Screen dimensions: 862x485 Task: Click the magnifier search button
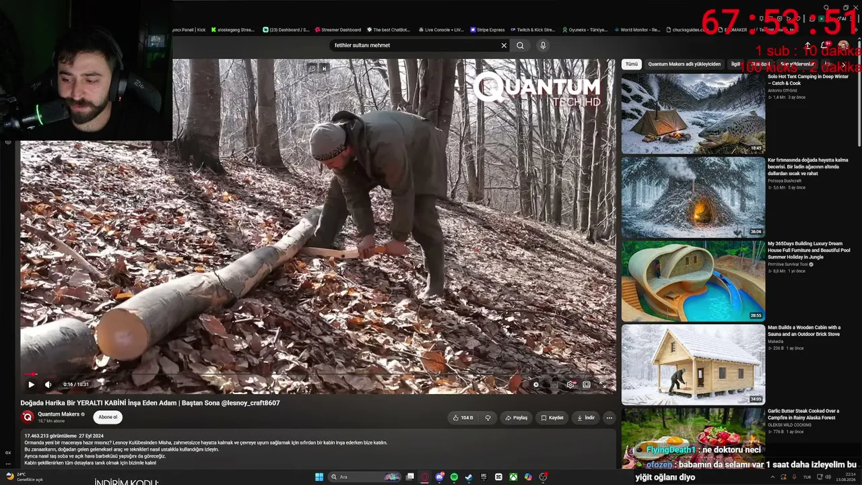[520, 45]
